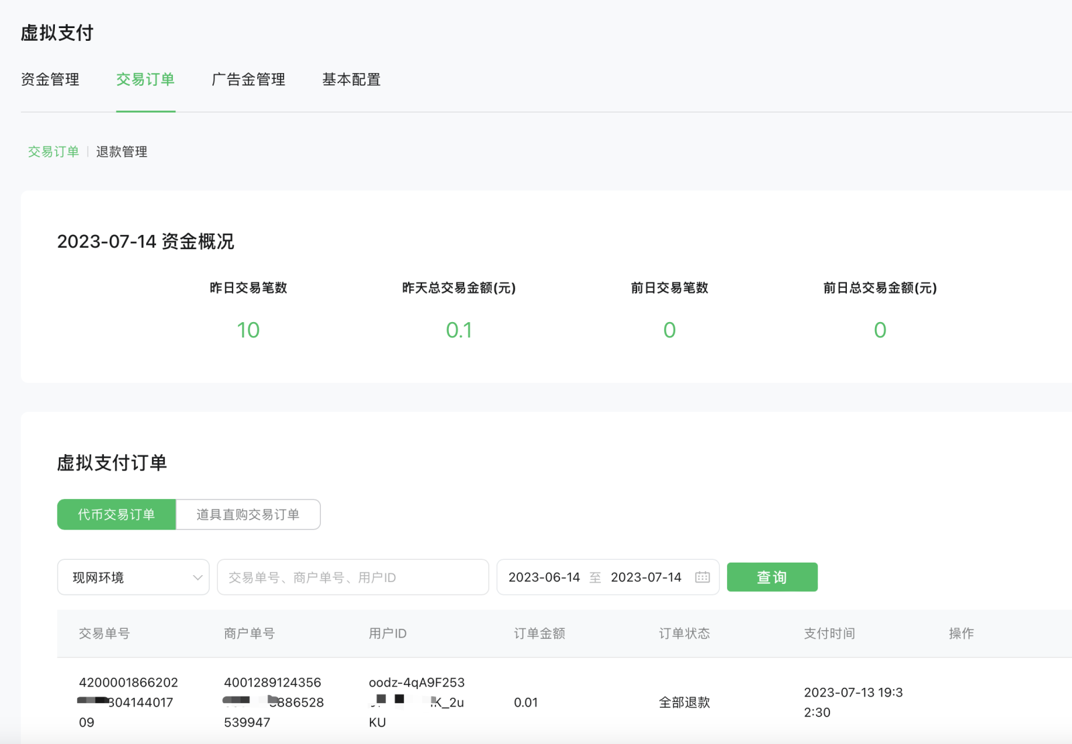The width and height of the screenshot is (1072, 744).
Task: Click the 支付时间 column header
Action: 829,634
